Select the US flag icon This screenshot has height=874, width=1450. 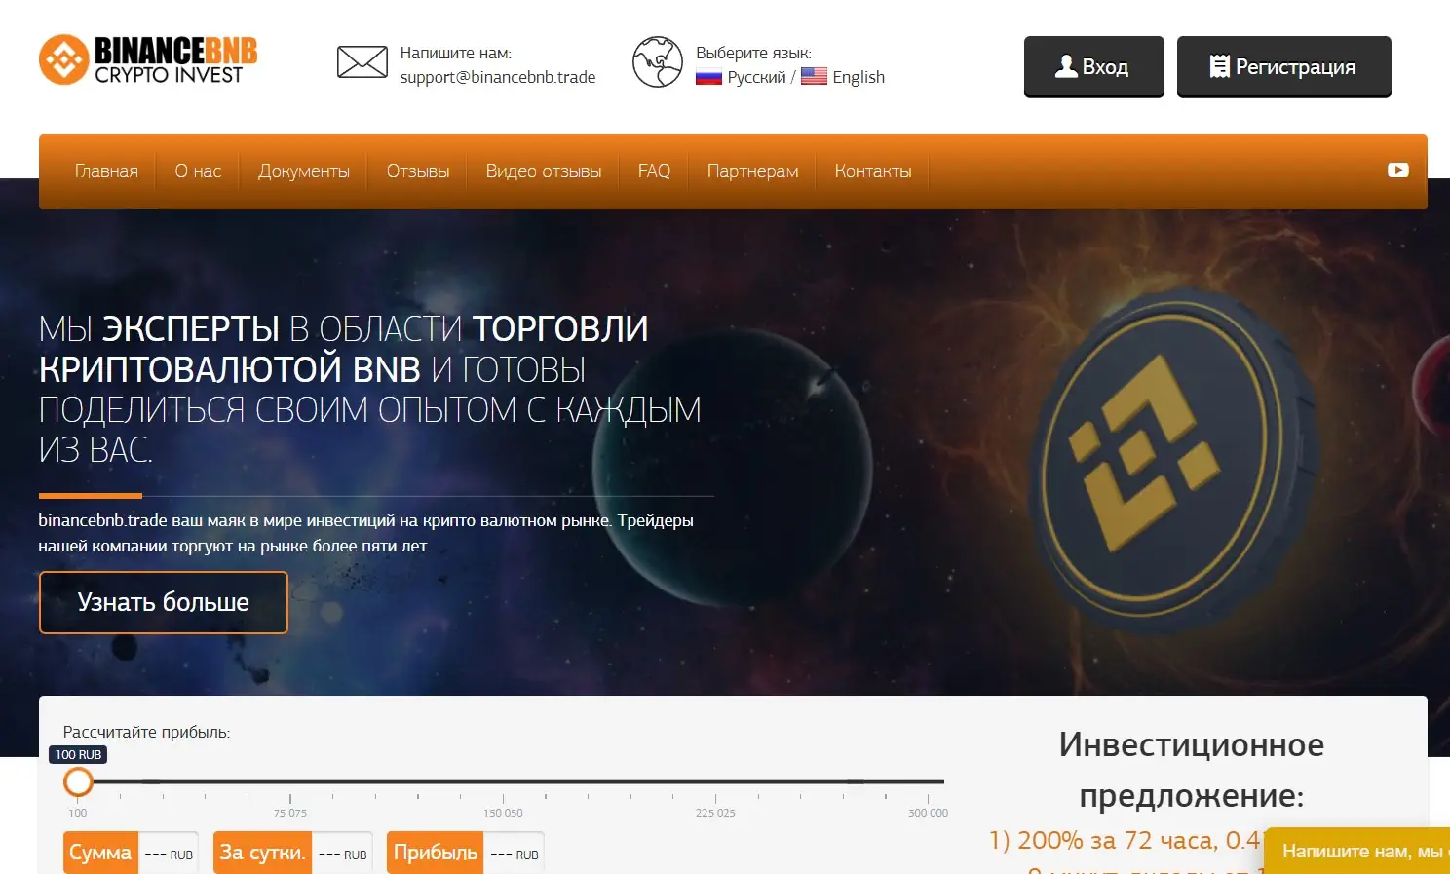pyautogui.click(x=814, y=76)
